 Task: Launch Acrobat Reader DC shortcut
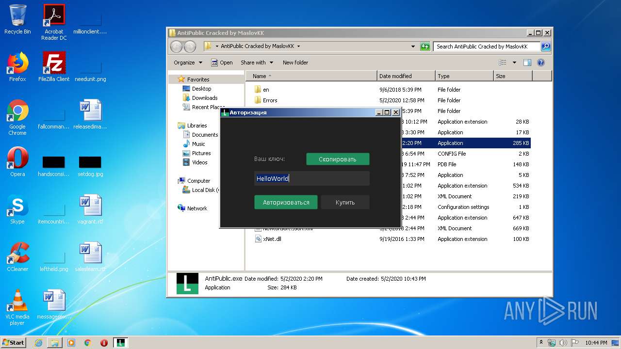click(x=54, y=22)
